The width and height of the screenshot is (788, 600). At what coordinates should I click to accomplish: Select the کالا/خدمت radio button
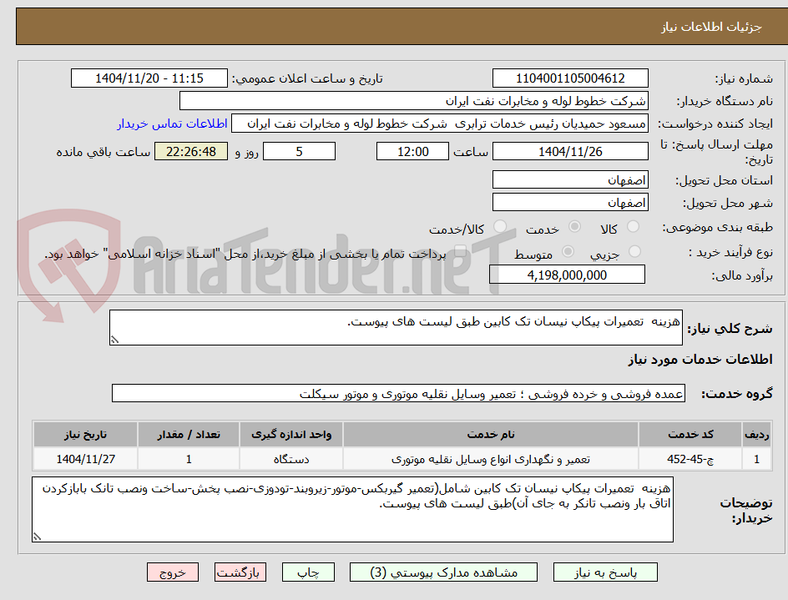coord(499,227)
